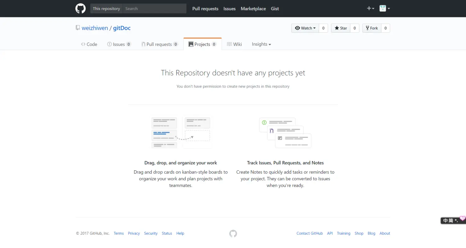Image resolution: width=466 pixels, height=248 pixels.
Task: Click the kanban board illustration
Action: (182, 133)
